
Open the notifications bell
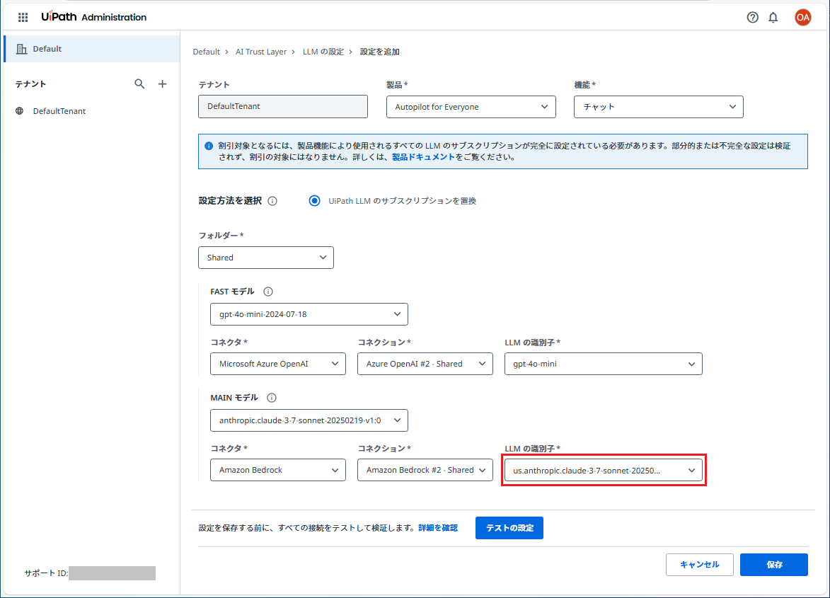click(x=773, y=18)
